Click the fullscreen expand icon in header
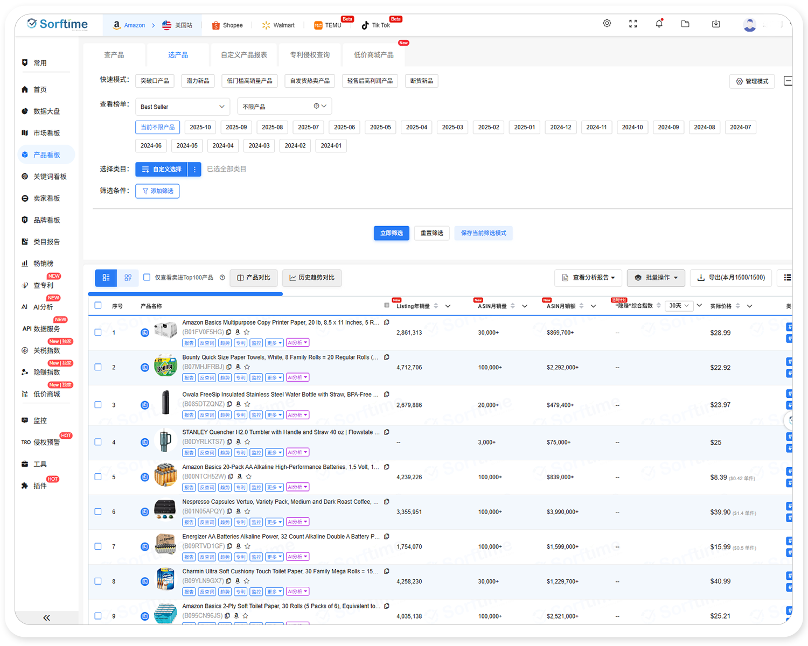 pyautogui.click(x=633, y=24)
